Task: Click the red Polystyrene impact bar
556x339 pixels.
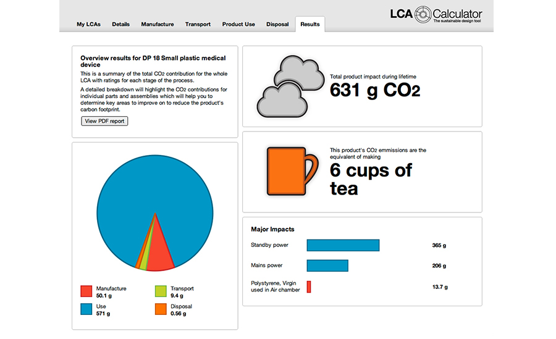Action: pos(309,287)
